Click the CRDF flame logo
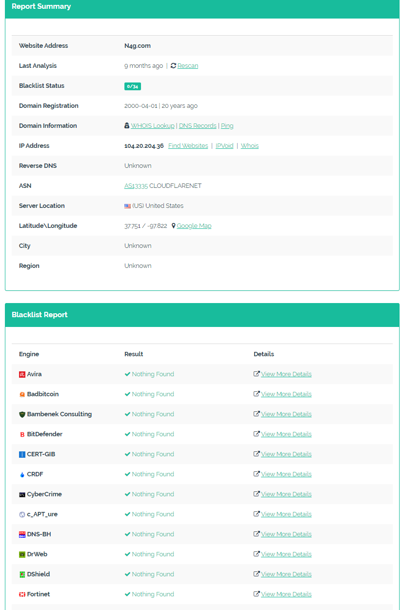The height and width of the screenshot is (610, 403). coord(22,474)
